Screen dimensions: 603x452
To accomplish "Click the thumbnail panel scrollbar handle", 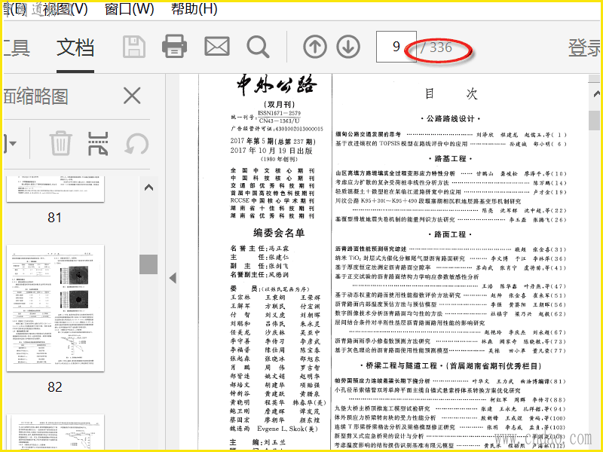I will [148, 264].
